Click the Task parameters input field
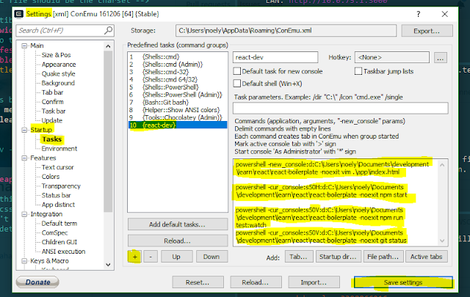 point(341,108)
